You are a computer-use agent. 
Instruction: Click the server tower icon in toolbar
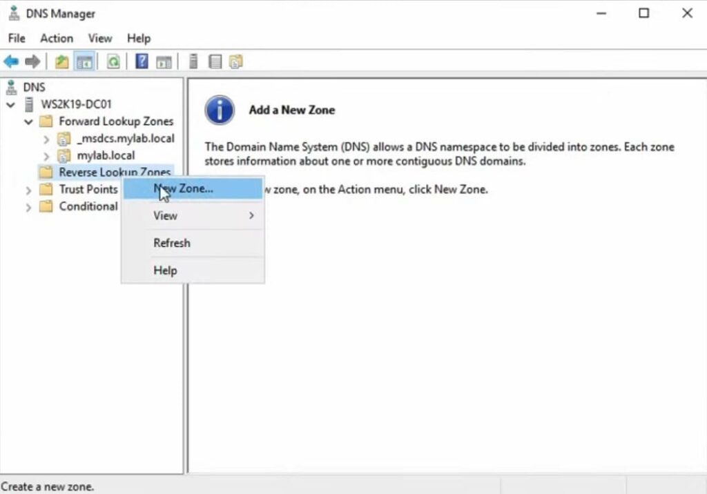coord(193,62)
